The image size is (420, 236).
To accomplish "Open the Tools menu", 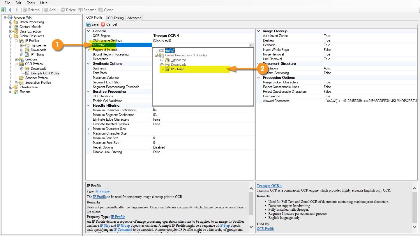I will pos(31,3).
